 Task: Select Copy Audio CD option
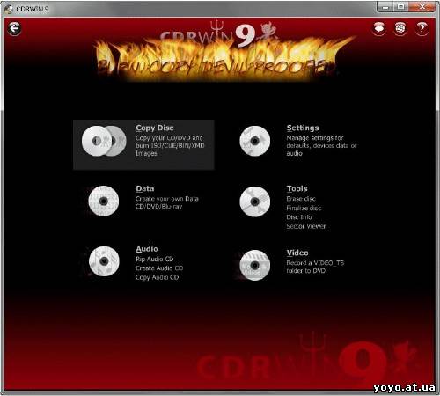(x=157, y=277)
